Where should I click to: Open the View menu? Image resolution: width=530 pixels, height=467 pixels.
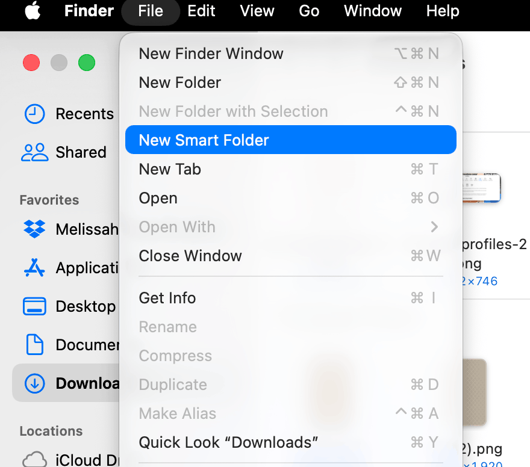pyautogui.click(x=257, y=11)
